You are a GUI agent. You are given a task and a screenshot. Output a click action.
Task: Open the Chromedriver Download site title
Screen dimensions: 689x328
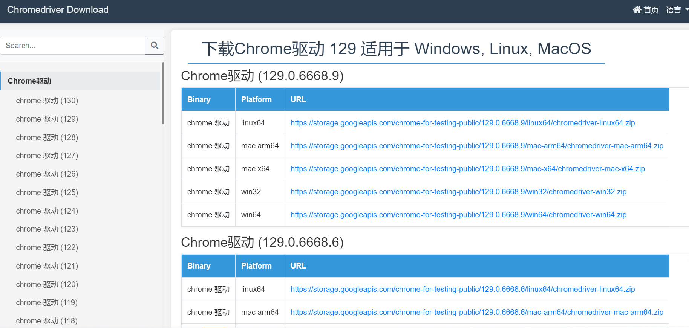pyautogui.click(x=58, y=10)
